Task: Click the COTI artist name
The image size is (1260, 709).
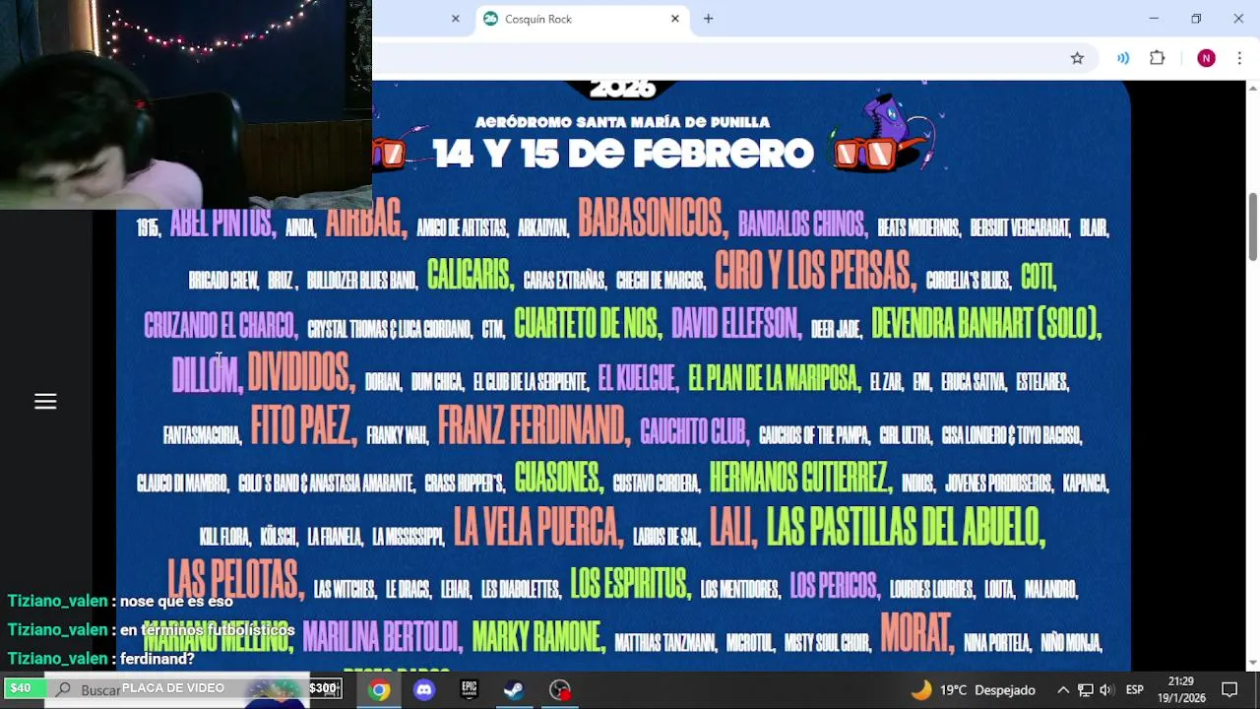Action: pyautogui.click(x=1039, y=277)
